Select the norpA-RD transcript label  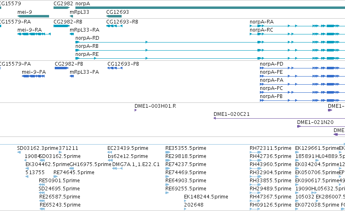point(87,38)
